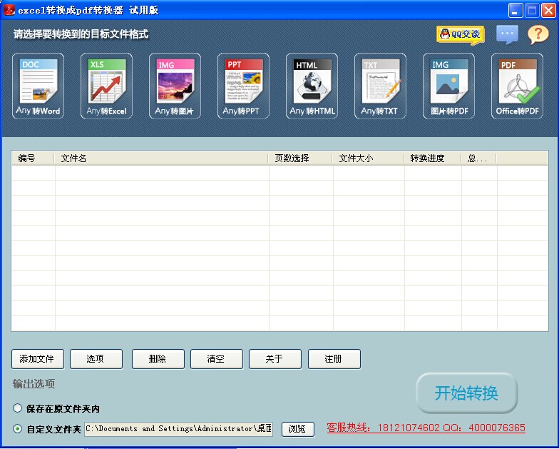Select the Any转Excel conversion icon
This screenshot has width=559, height=449.
point(106,86)
